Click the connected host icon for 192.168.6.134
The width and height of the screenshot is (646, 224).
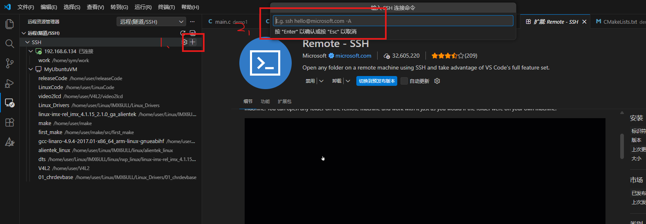click(38, 51)
